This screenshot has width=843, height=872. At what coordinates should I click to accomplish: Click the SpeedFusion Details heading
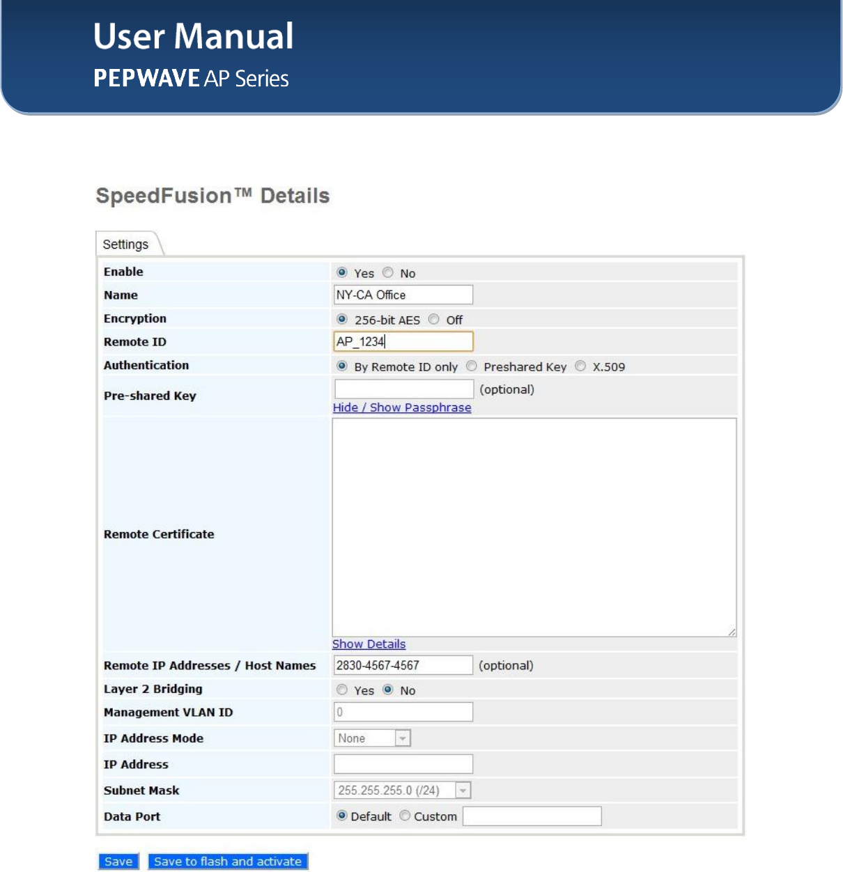(212, 196)
